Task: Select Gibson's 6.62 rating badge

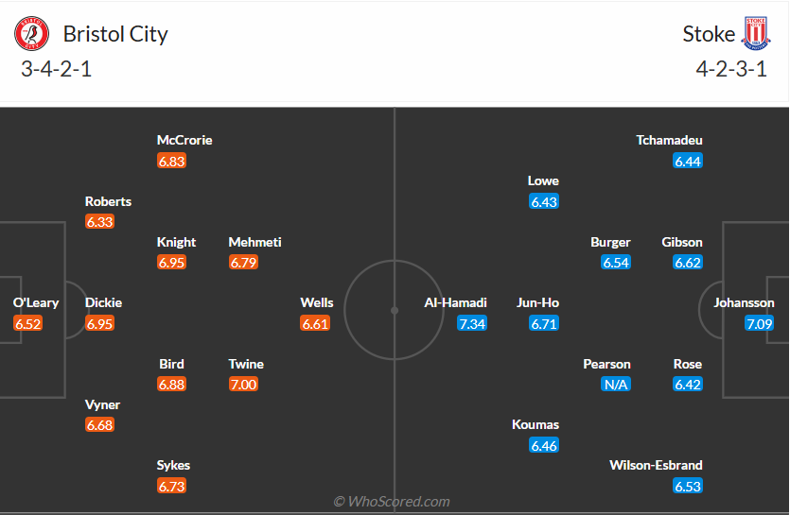Action: (x=688, y=263)
